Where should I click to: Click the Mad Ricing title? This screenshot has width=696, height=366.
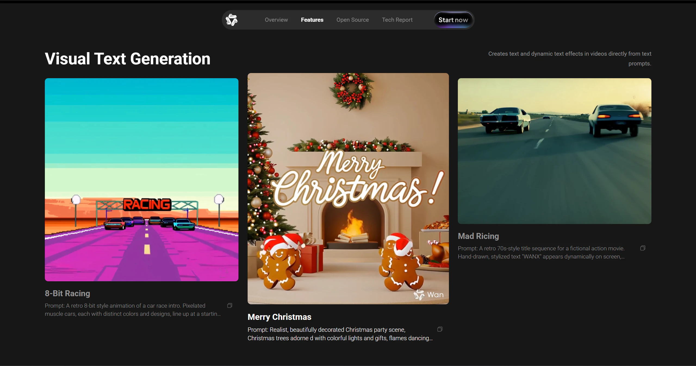click(x=478, y=236)
